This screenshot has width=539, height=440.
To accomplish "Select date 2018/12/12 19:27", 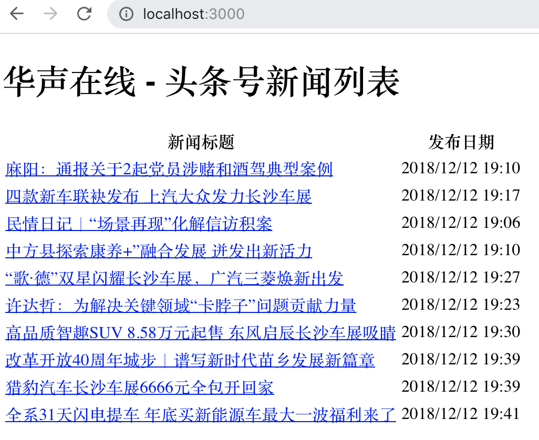I will (461, 277).
